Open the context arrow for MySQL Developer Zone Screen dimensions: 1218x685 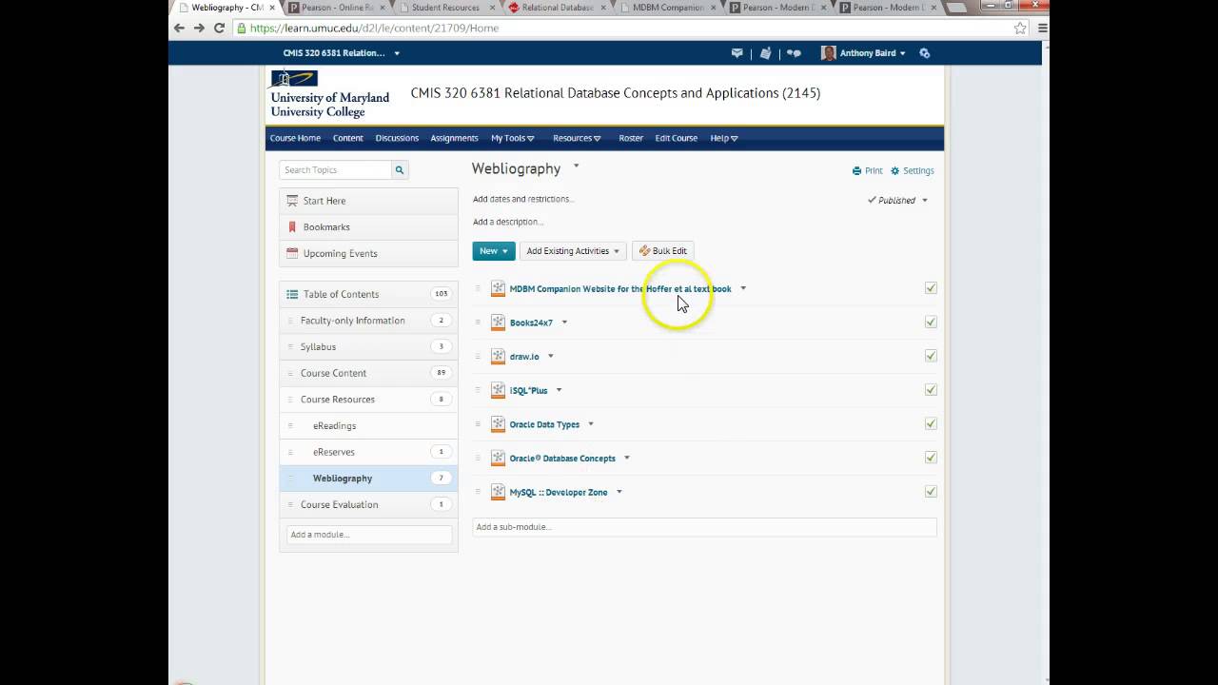coord(619,492)
